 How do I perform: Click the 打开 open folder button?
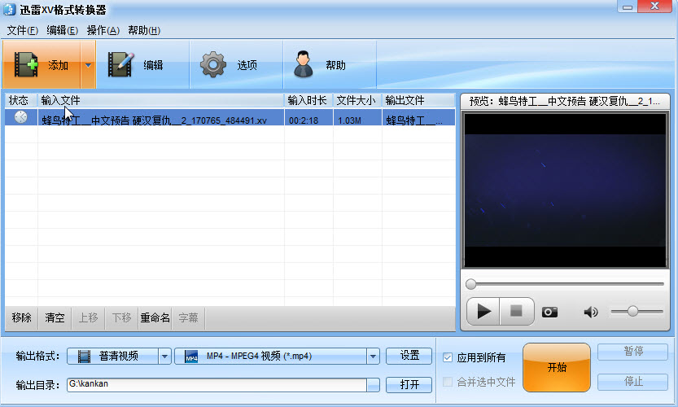pos(409,384)
